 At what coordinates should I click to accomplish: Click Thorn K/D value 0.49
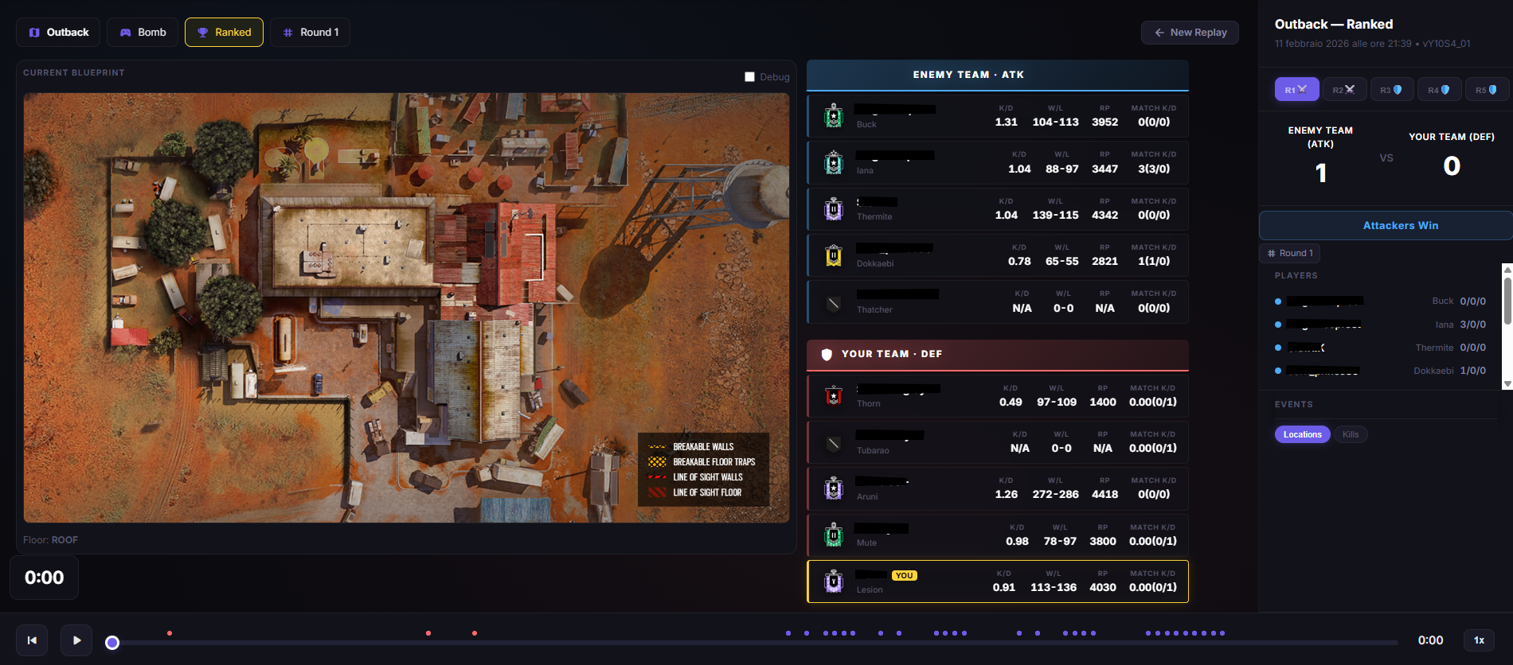click(1011, 402)
